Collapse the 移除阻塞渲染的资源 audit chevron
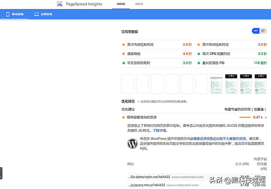The image size is (271, 189). (266, 117)
